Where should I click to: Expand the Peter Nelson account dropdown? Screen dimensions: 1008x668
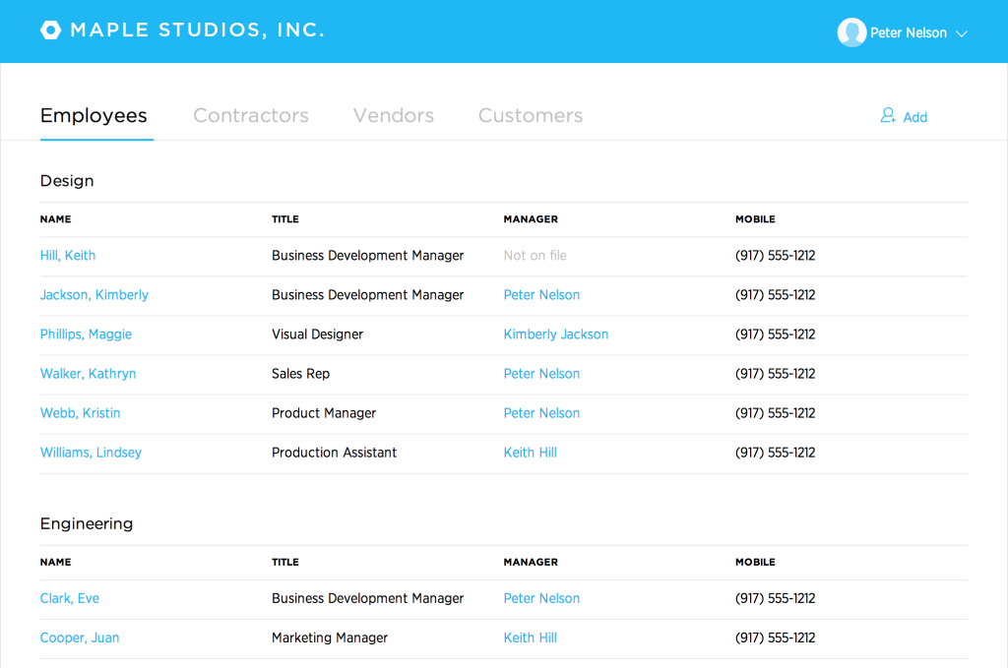[x=961, y=32]
